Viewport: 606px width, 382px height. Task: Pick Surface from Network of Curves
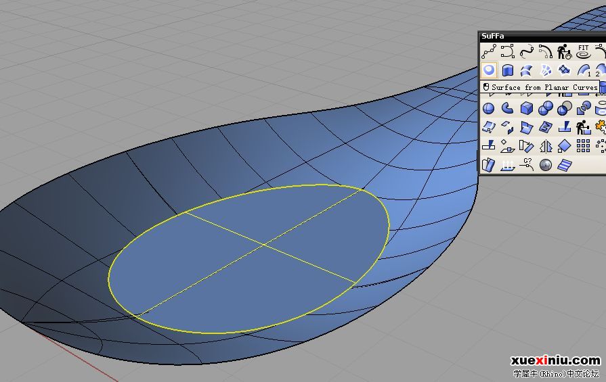click(545, 70)
